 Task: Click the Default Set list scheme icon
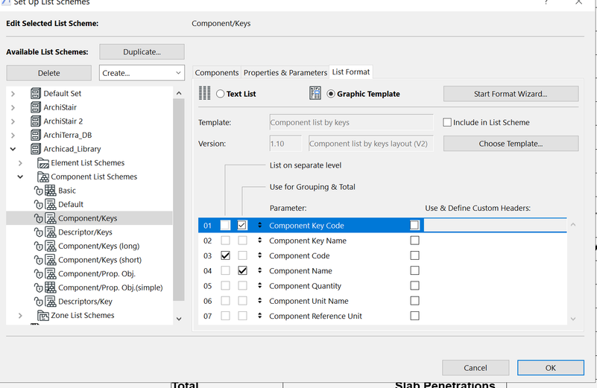click(35, 94)
